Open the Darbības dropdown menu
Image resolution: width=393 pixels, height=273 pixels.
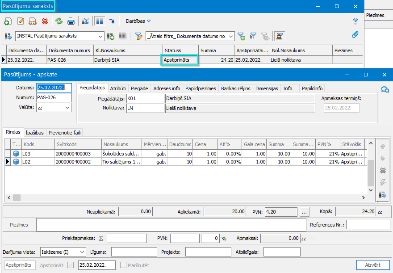click(138, 21)
